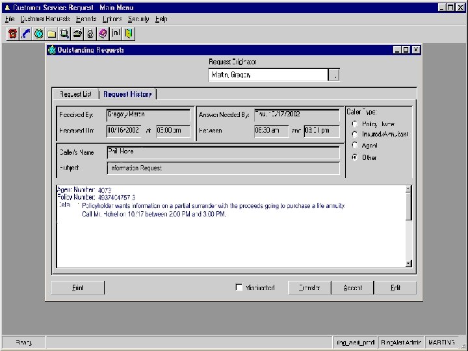Click the detail text scrollbar down arrow
The width and height of the screenshot is (468, 351).
coord(409,263)
